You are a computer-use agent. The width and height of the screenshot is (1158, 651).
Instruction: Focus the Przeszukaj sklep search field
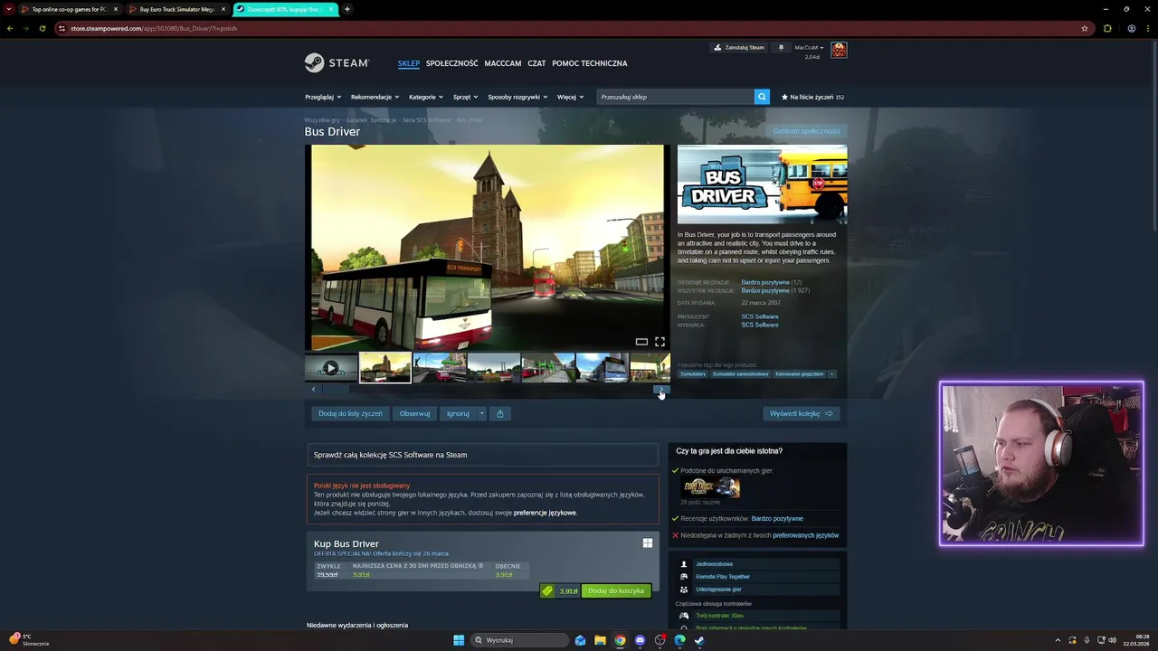[675, 97]
